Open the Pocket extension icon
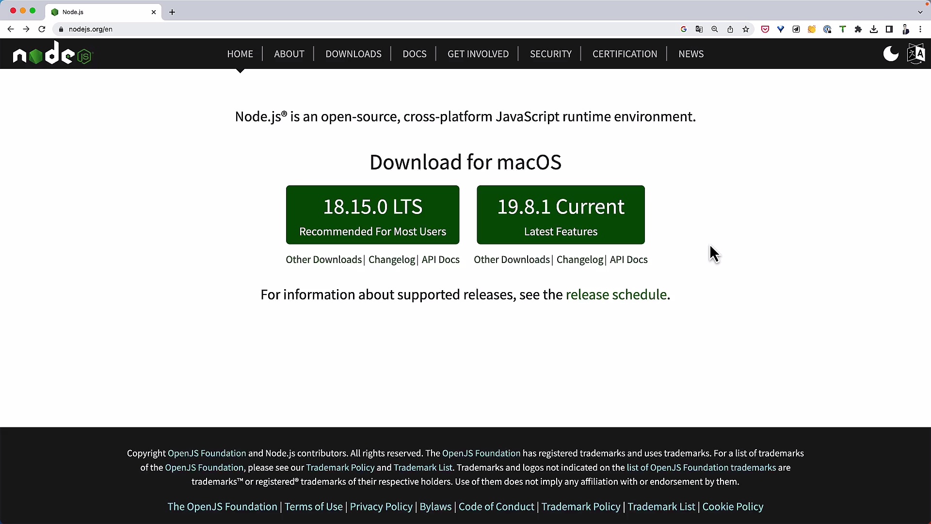 tap(765, 30)
